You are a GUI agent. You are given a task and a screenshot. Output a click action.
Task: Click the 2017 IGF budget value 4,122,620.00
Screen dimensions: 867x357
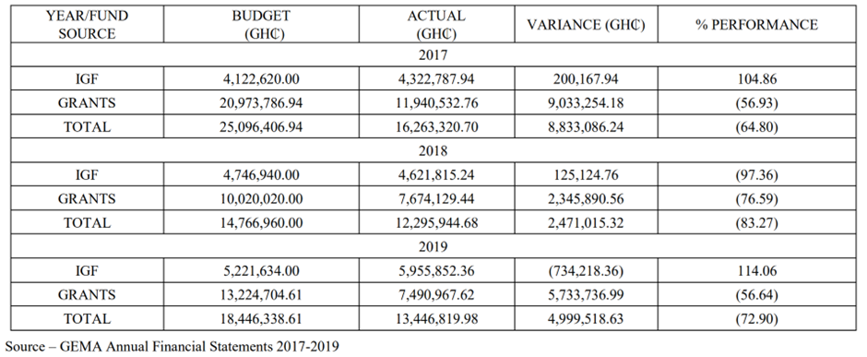coord(261,79)
